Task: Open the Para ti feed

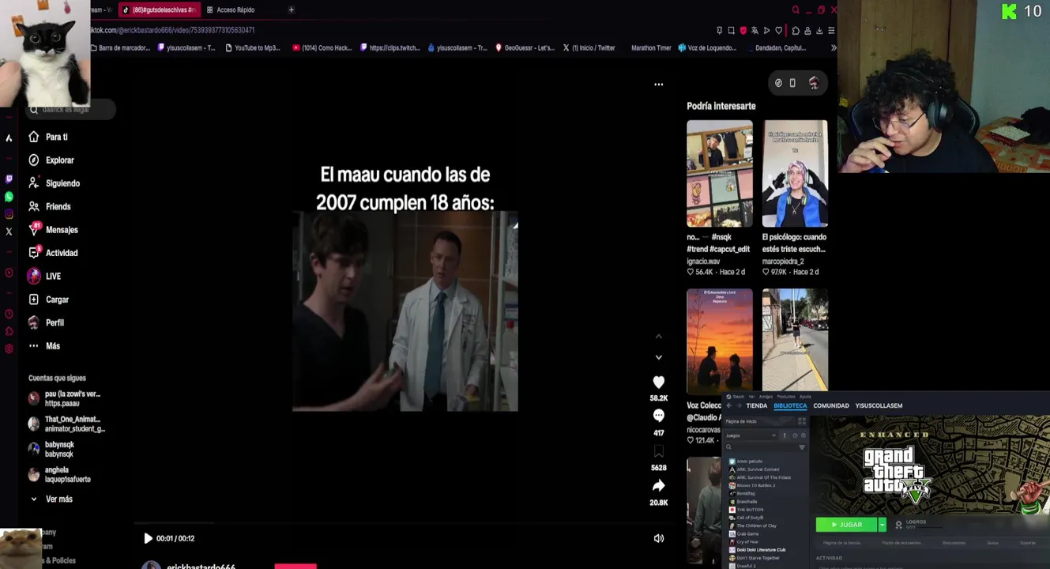Action: click(47, 137)
